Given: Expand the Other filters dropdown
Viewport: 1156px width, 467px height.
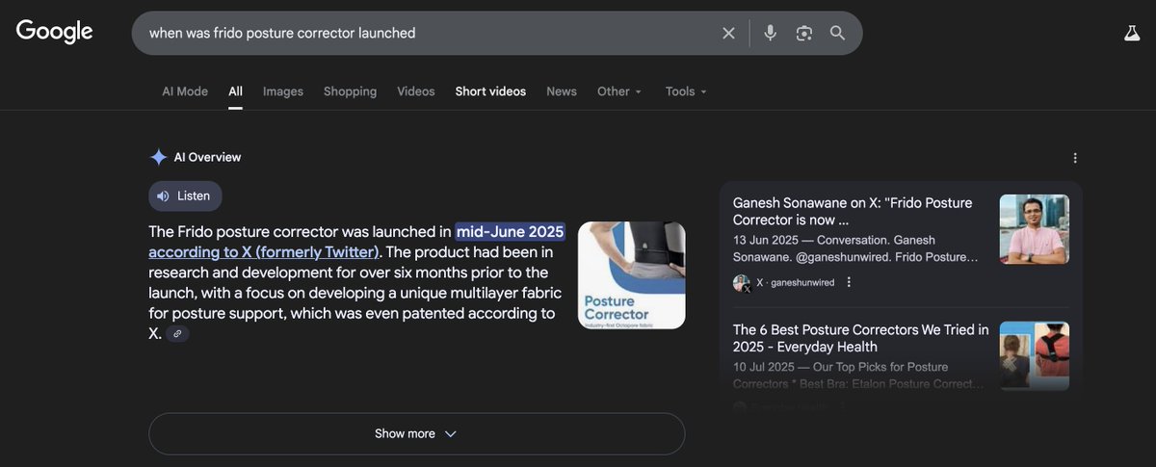Looking at the screenshot, I should pyautogui.click(x=619, y=91).
